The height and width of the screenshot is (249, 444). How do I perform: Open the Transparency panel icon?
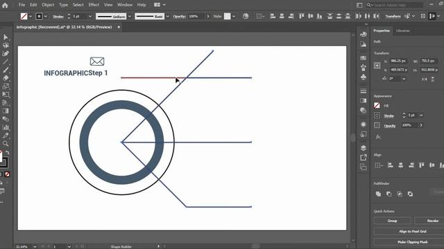364,111
